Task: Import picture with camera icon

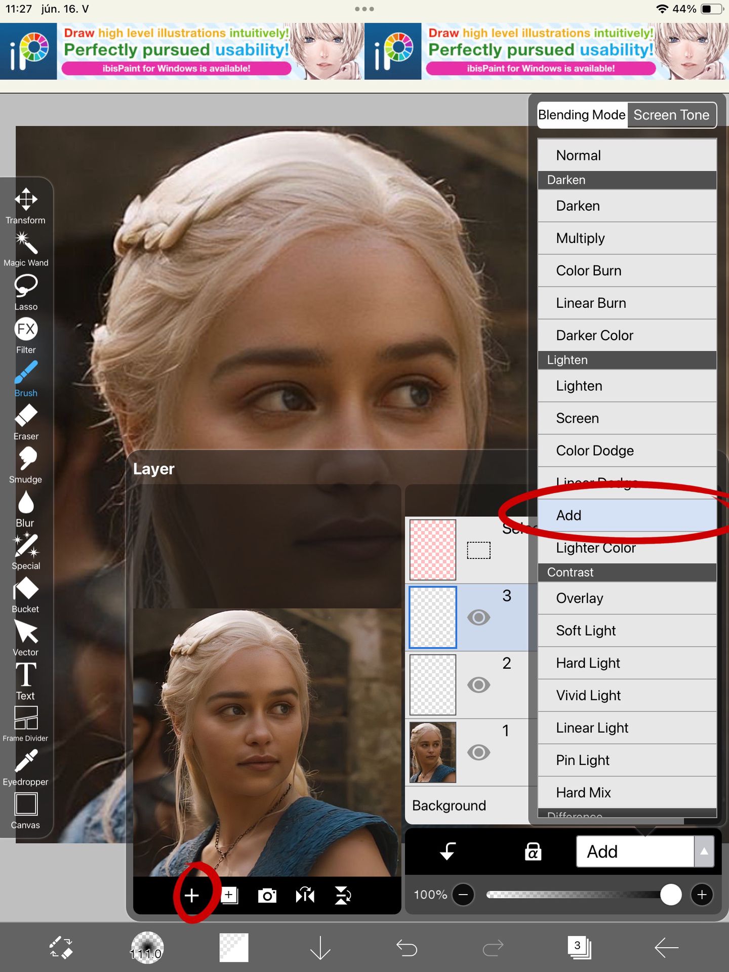Action: pos(267,896)
